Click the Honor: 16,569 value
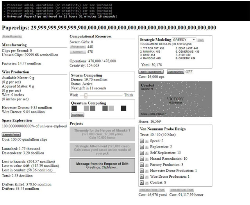The height and width of the screenshot is (205, 250). [x=150, y=121]
